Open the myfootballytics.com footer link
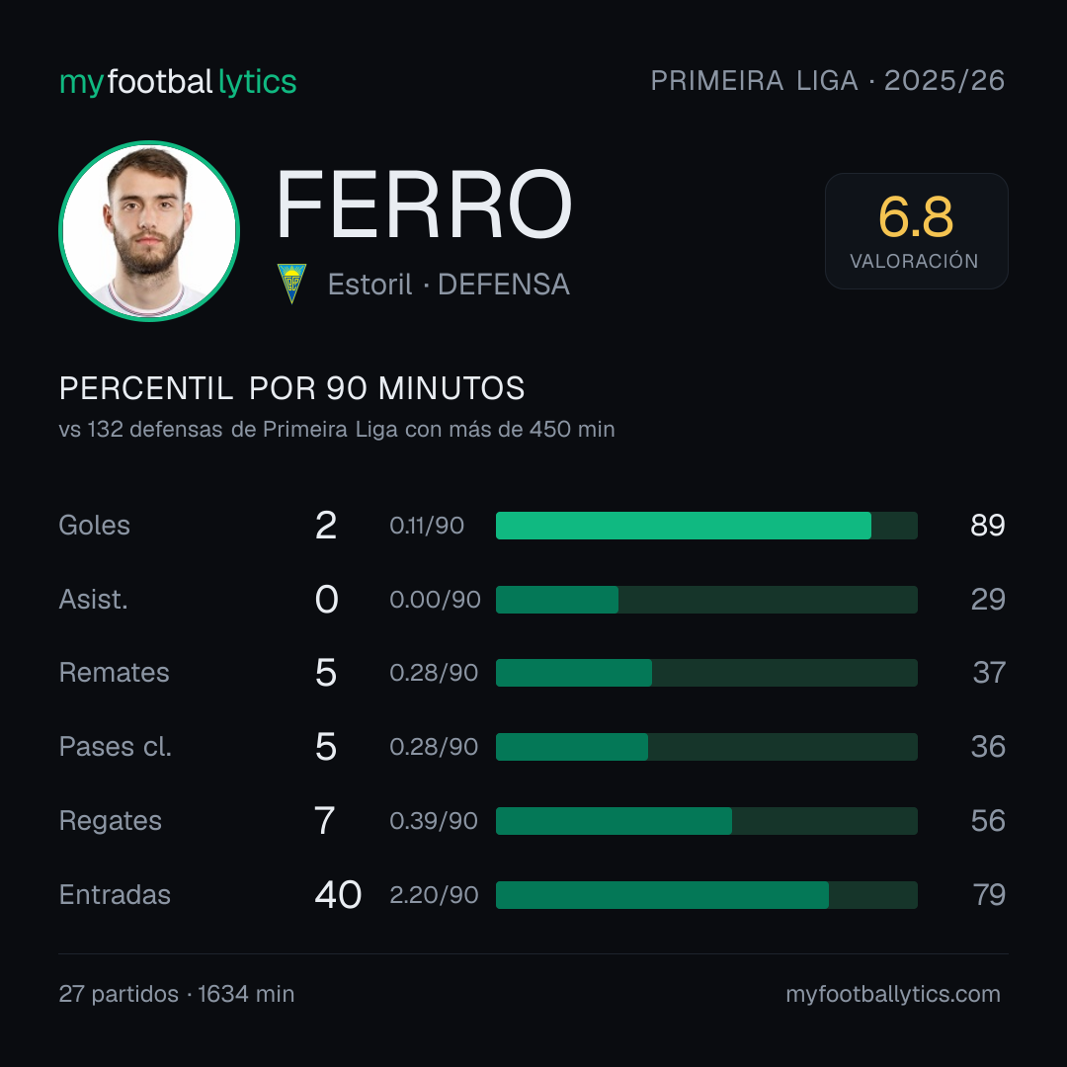Image resolution: width=1067 pixels, height=1067 pixels. click(893, 994)
